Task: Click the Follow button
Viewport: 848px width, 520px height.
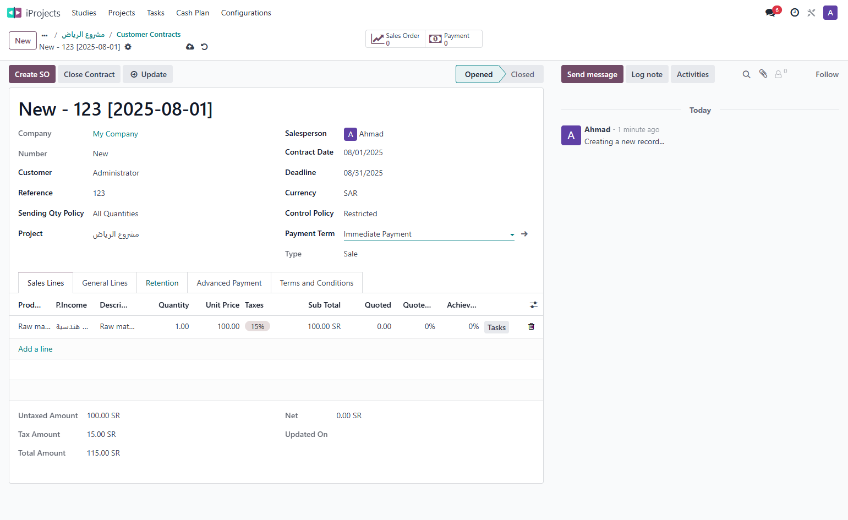Action: [x=827, y=74]
